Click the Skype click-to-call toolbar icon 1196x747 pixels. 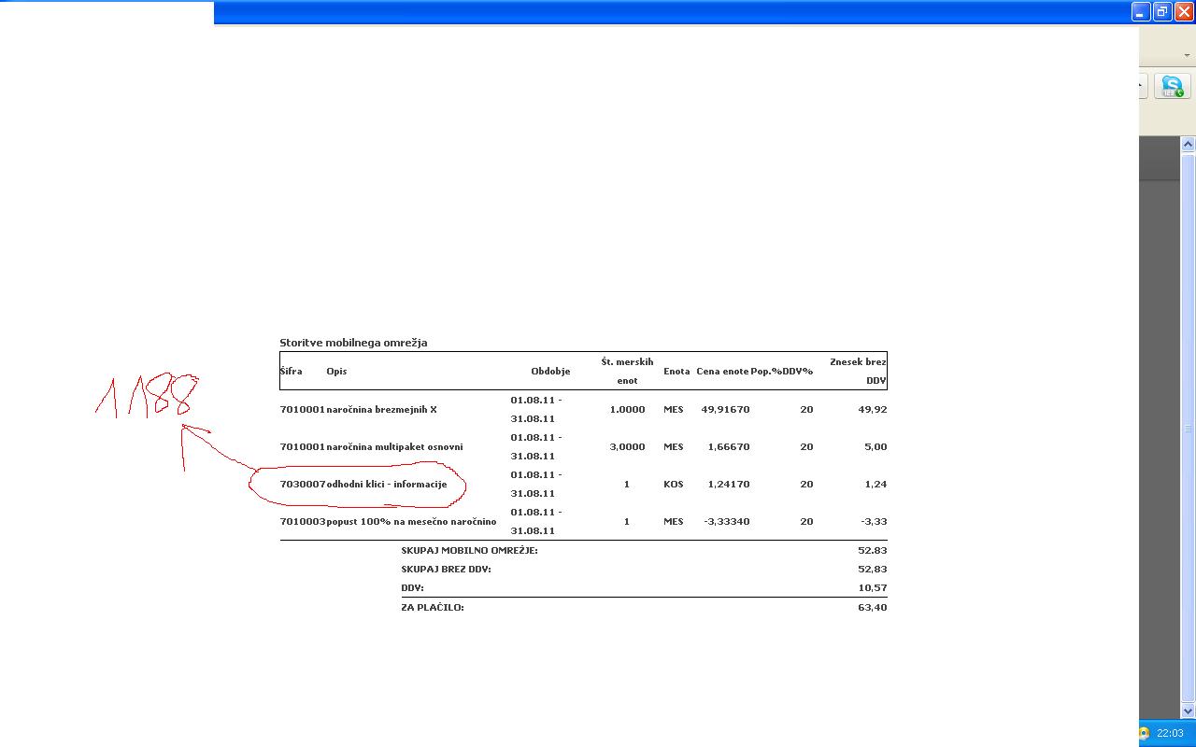[x=1172, y=86]
